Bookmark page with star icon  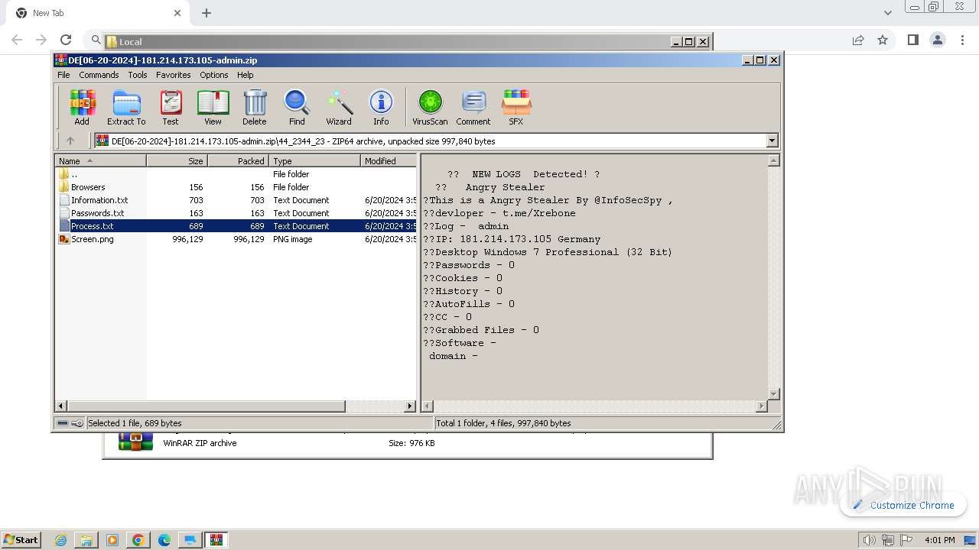883,40
